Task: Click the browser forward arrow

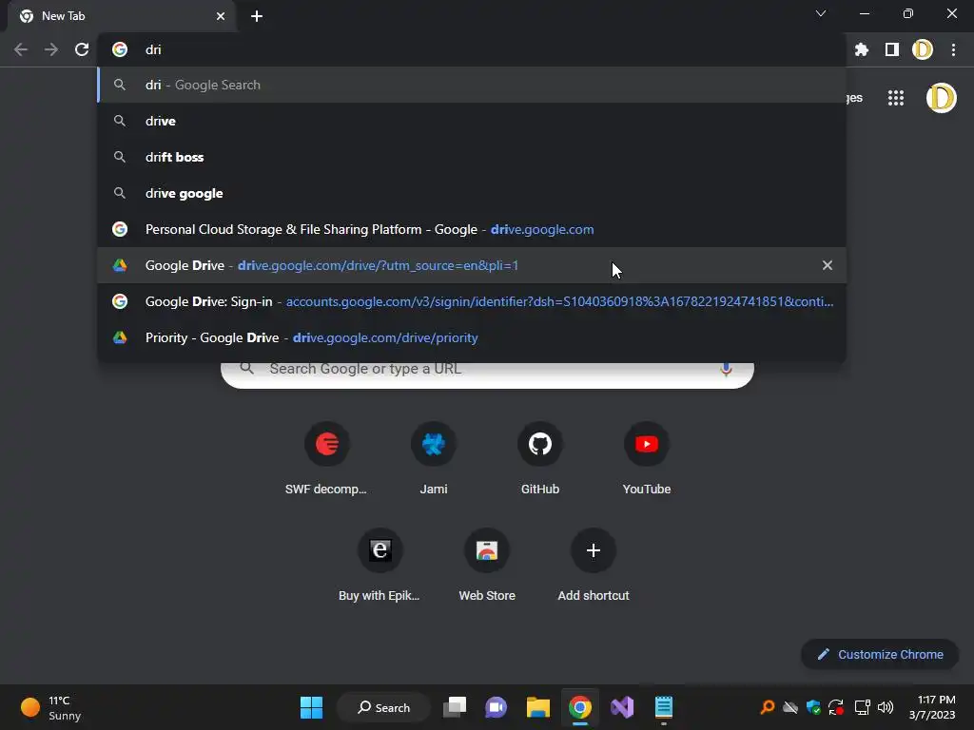Action: [51, 49]
